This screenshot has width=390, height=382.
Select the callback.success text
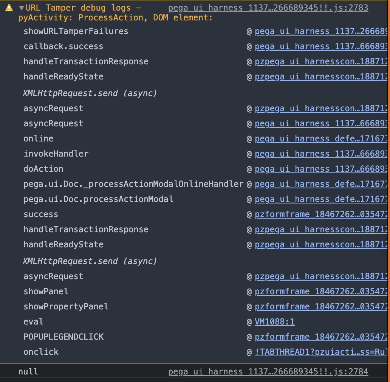click(63, 47)
